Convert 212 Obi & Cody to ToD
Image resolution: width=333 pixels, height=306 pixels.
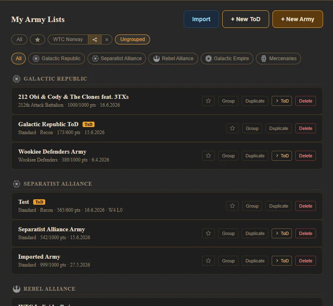pyautogui.click(x=282, y=101)
